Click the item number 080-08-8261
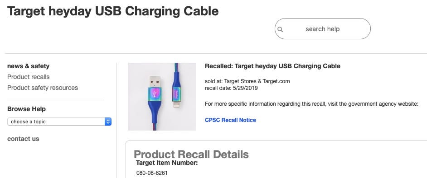Screen dimensions: 427x178 point(152,173)
